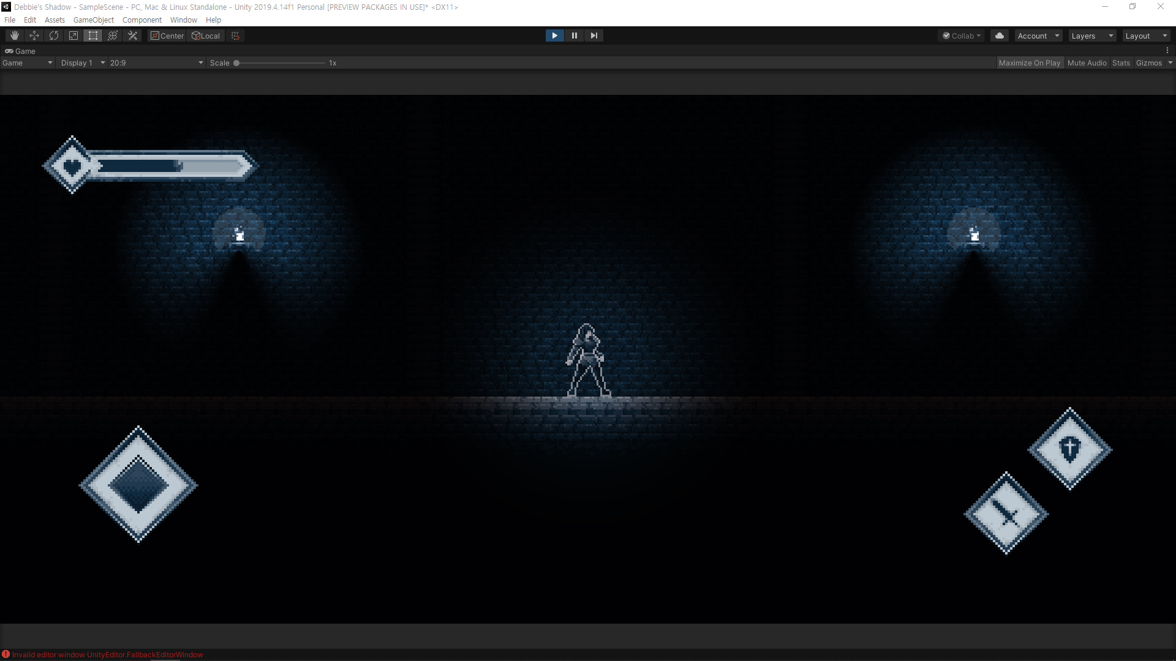Click the Scale slider handle
Image resolution: width=1176 pixels, height=661 pixels.
click(x=236, y=63)
